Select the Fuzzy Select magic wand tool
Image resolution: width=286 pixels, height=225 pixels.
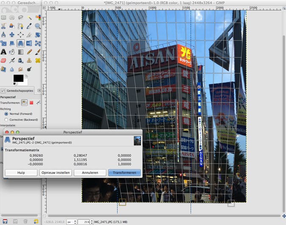(29, 17)
